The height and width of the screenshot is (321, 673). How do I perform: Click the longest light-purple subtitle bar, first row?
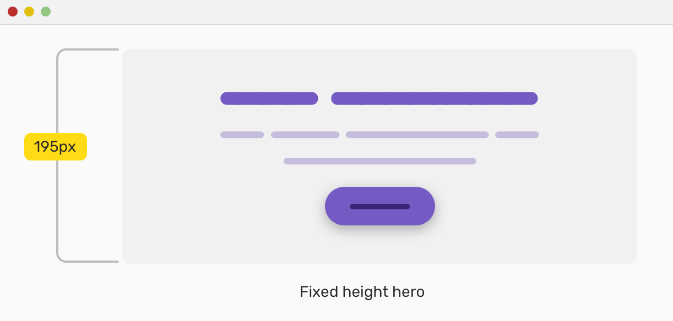[x=417, y=135]
